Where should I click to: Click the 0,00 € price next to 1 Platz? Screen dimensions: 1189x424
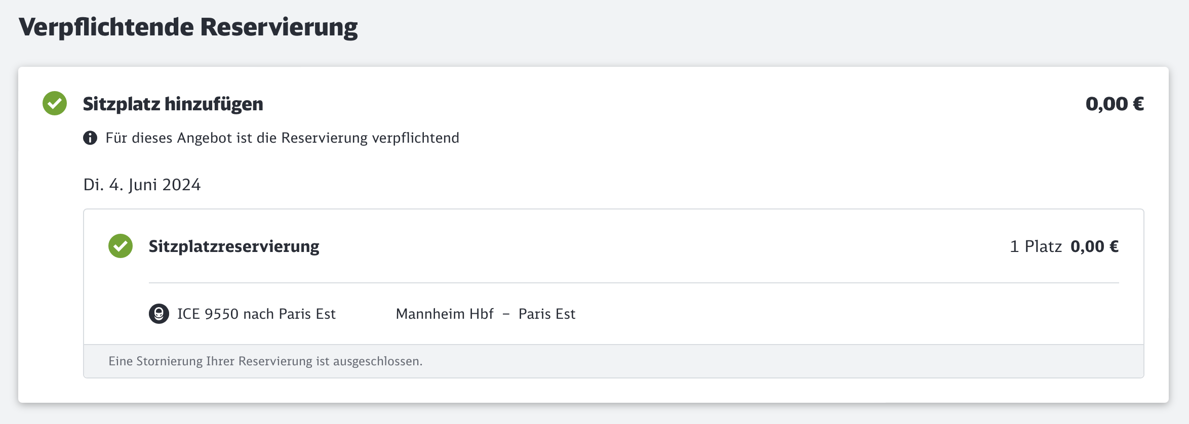(1094, 246)
